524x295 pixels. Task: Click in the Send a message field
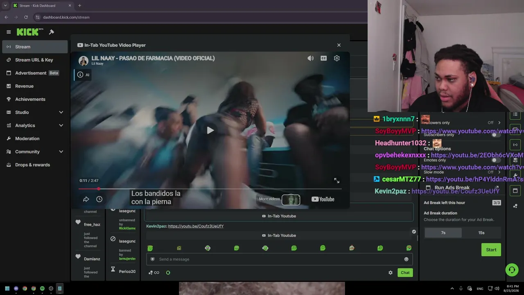click(279, 259)
